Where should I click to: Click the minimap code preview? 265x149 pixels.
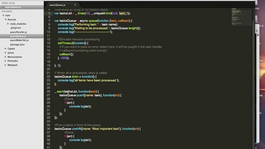(x=241, y=17)
